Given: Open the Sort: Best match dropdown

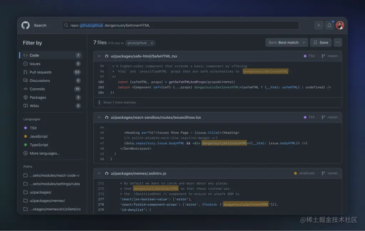Looking at the screenshot, I should 287,42.
